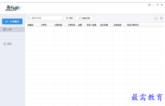Sort by 金额 column header

tap(82, 25)
